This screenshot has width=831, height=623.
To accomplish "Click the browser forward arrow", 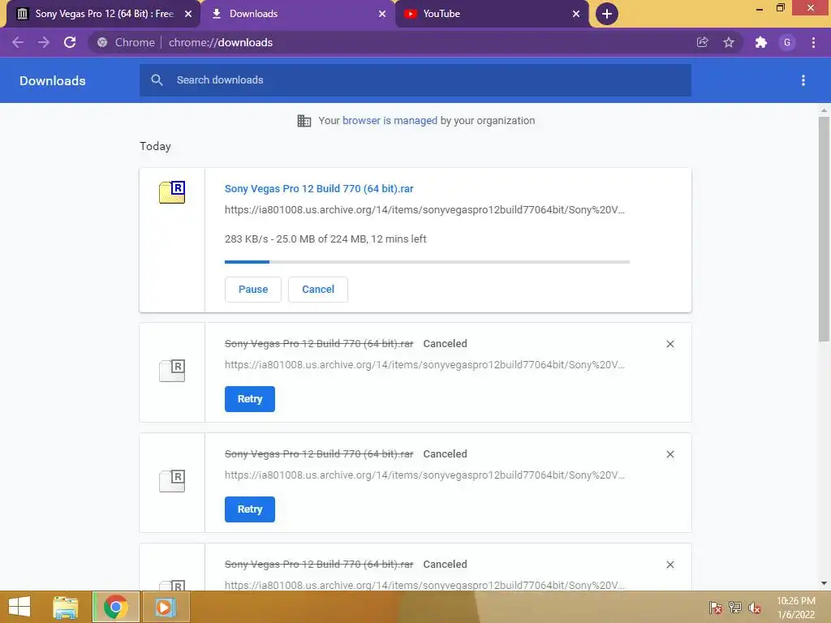I will (44, 42).
